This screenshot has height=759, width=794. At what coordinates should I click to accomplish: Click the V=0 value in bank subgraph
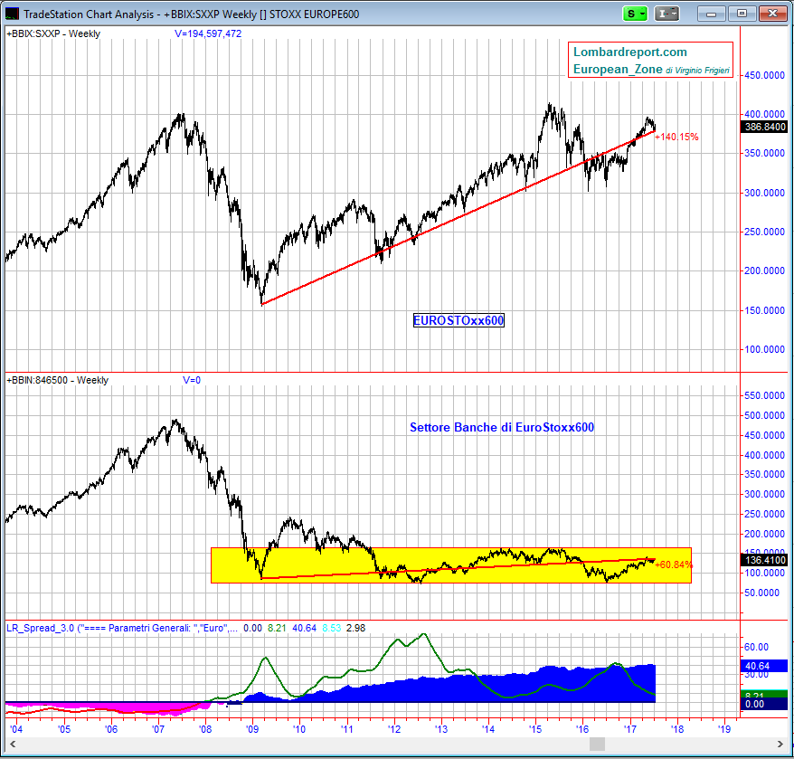pyautogui.click(x=192, y=380)
